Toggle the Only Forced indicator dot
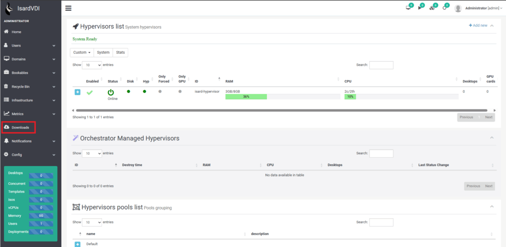The image size is (506, 247). pyautogui.click(x=160, y=91)
